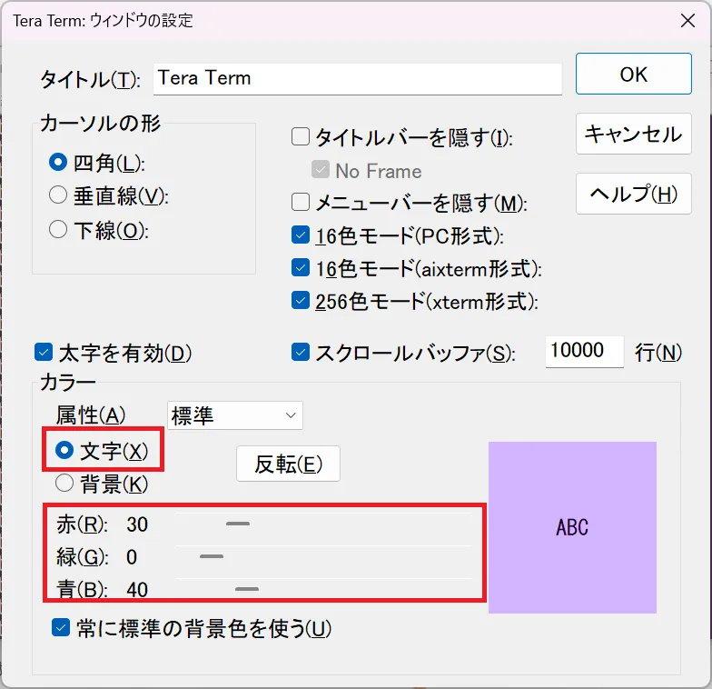Close the ウィンドウの設定 dialog
Image resolution: width=712 pixels, height=689 pixels.
[x=687, y=20]
